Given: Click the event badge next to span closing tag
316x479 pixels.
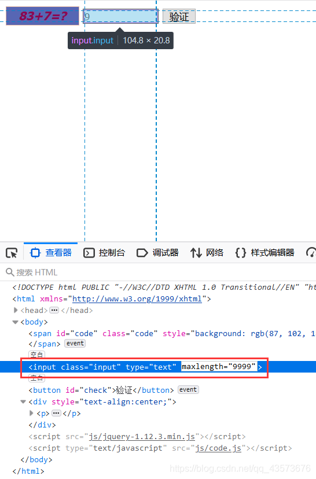Looking at the screenshot, I should point(75,344).
